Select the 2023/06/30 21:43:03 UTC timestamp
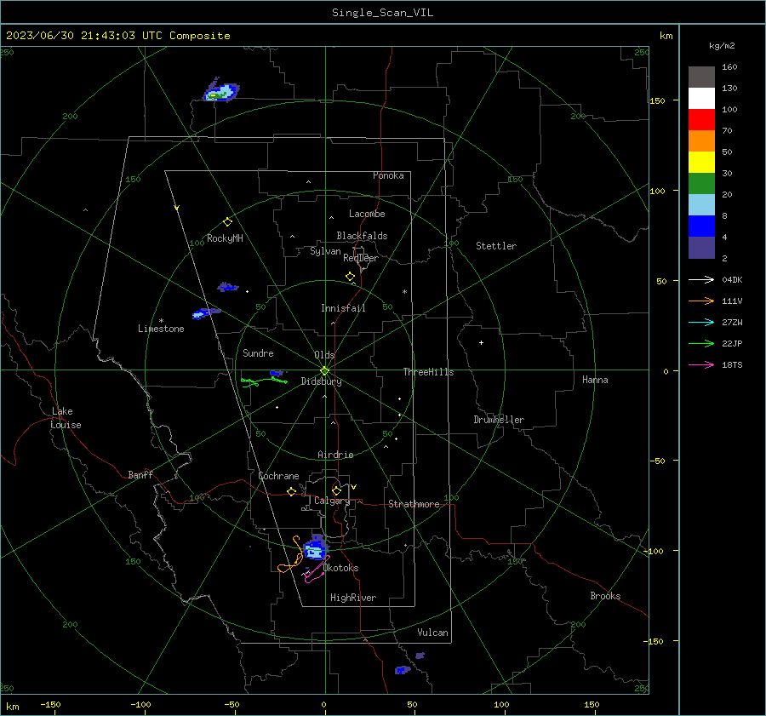The width and height of the screenshot is (766, 716). [117, 36]
